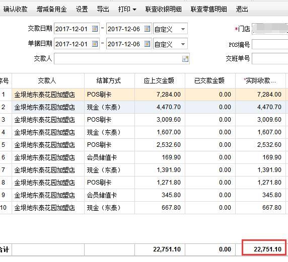Screen dimensions: 288x262
Task: Sort by the 结算方式 column header
Action: 109,80
